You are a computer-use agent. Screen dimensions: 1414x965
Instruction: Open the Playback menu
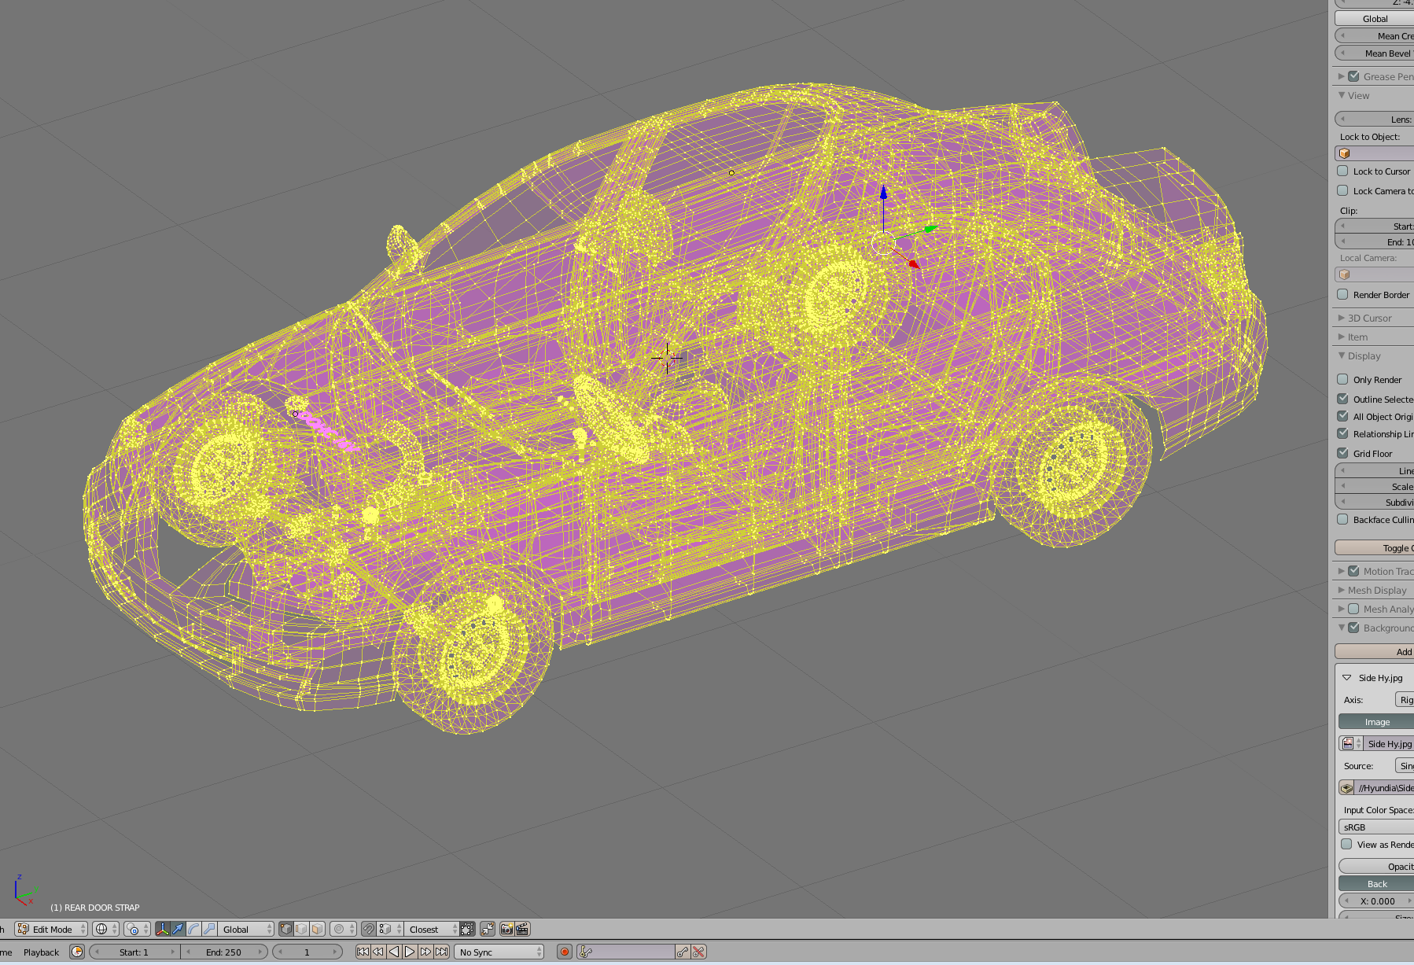tap(41, 952)
